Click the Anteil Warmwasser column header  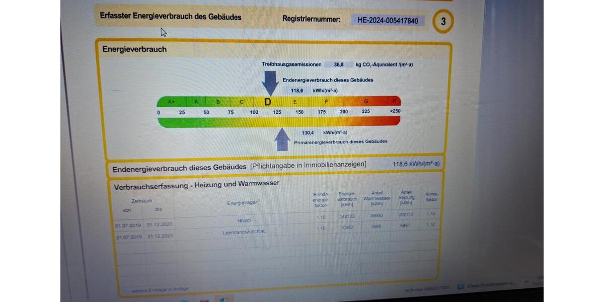tap(376, 198)
